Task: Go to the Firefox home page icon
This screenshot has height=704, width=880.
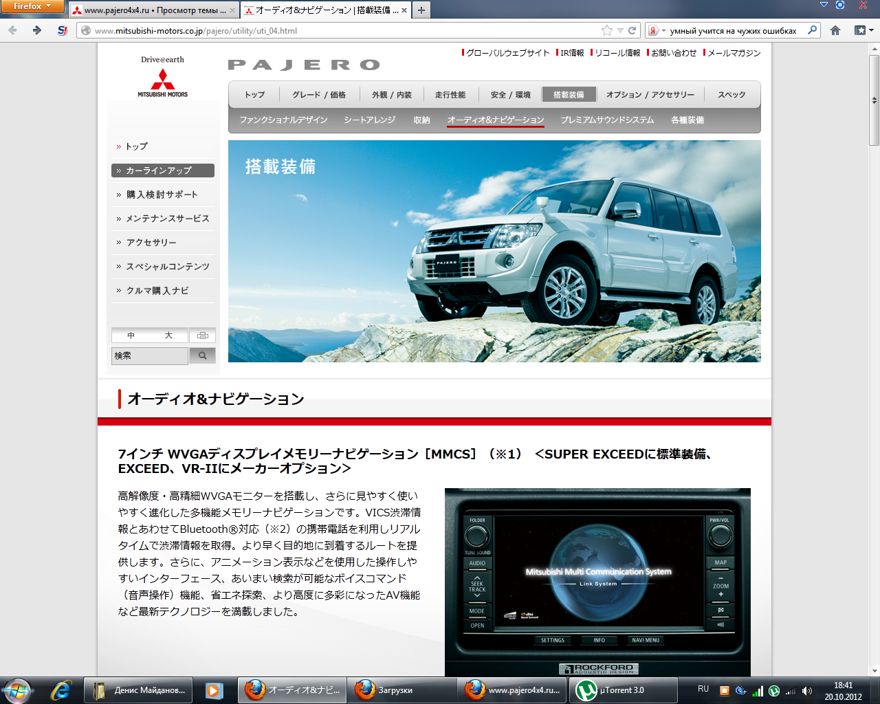Action: pos(835,30)
